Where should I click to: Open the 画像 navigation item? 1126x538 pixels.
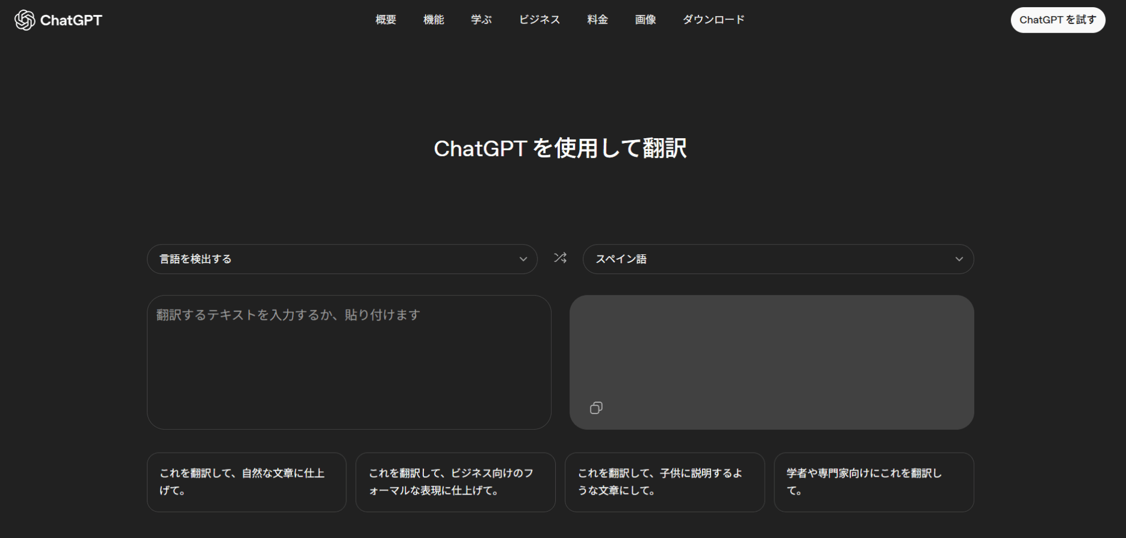645,20
